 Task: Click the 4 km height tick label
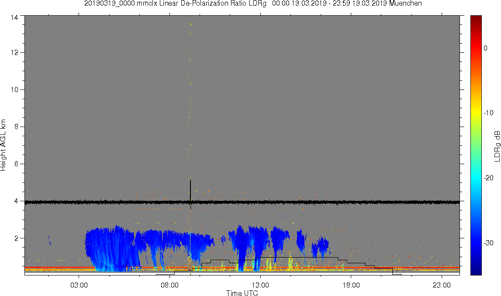click(x=16, y=201)
